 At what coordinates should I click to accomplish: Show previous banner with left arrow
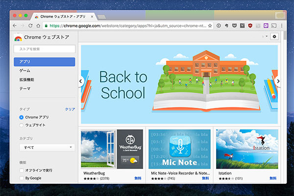click(x=81, y=81)
